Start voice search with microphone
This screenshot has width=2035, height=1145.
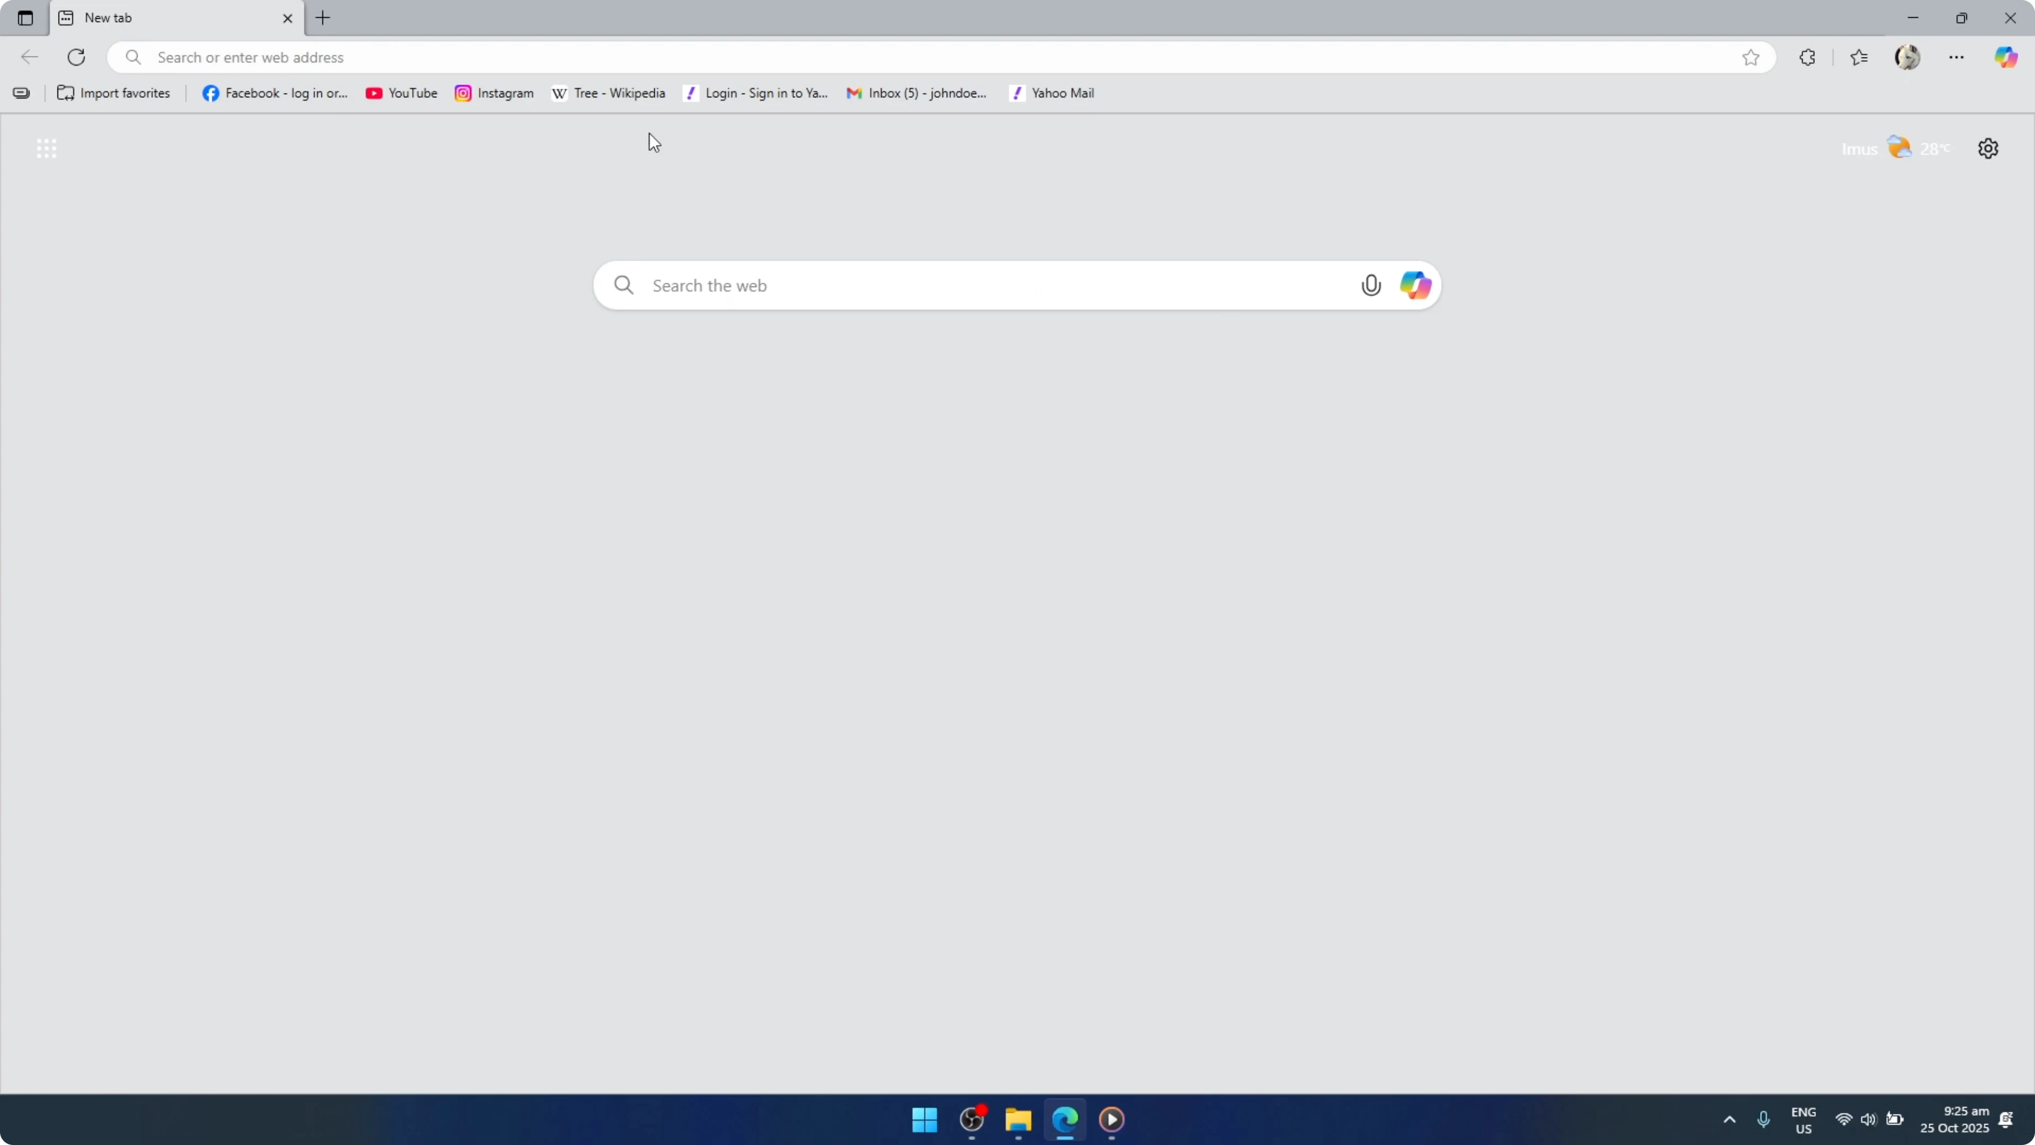[1371, 285]
